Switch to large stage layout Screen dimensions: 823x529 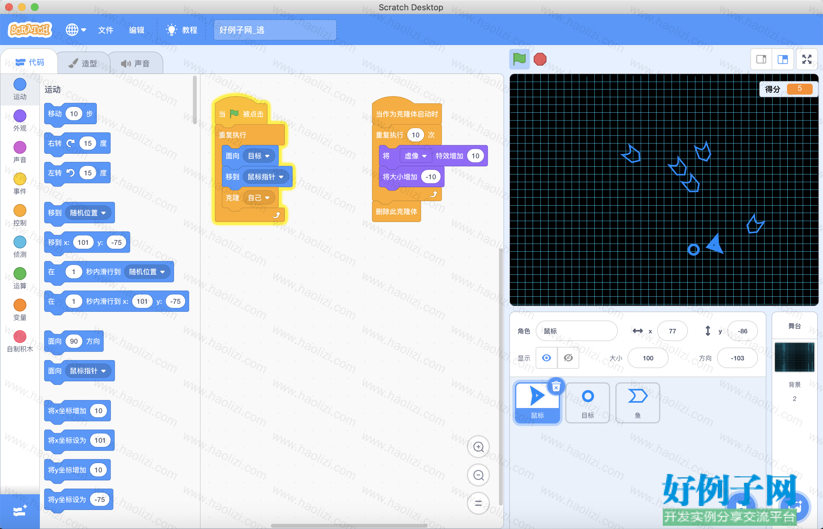point(782,60)
